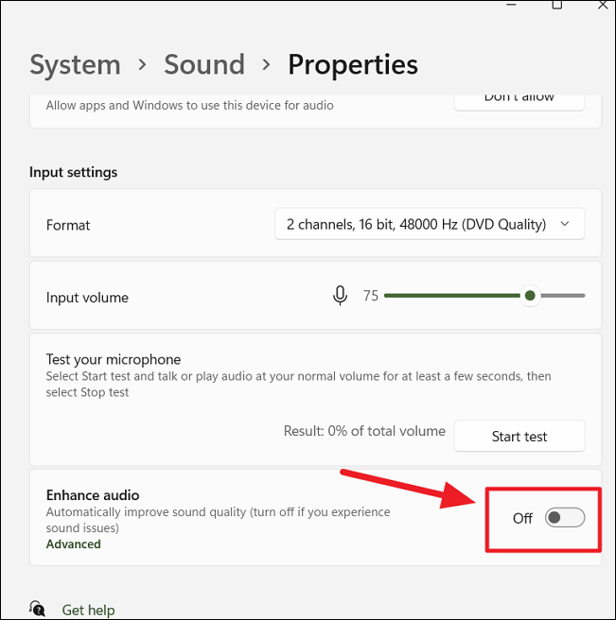616x620 pixels.
Task: Click the grey unfilled part of volume slider
Action: pyautogui.click(x=563, y=296)
